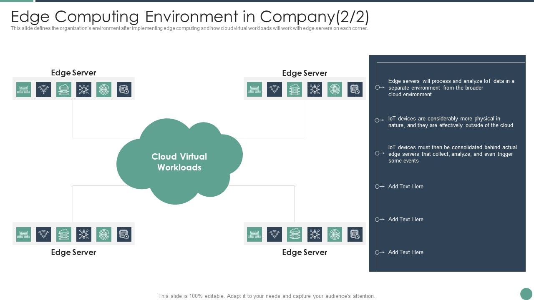The height and width of the screenshot is (300, 534).
Task: Select the Wi-Fi icon in top-left Edge Server strip
Action: pyautogui.click(x=44, y=89)
